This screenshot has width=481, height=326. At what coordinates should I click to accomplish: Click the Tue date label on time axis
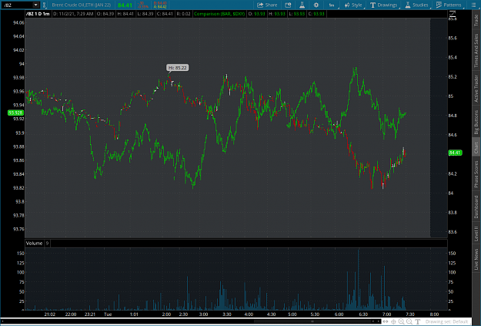(108, 314)
